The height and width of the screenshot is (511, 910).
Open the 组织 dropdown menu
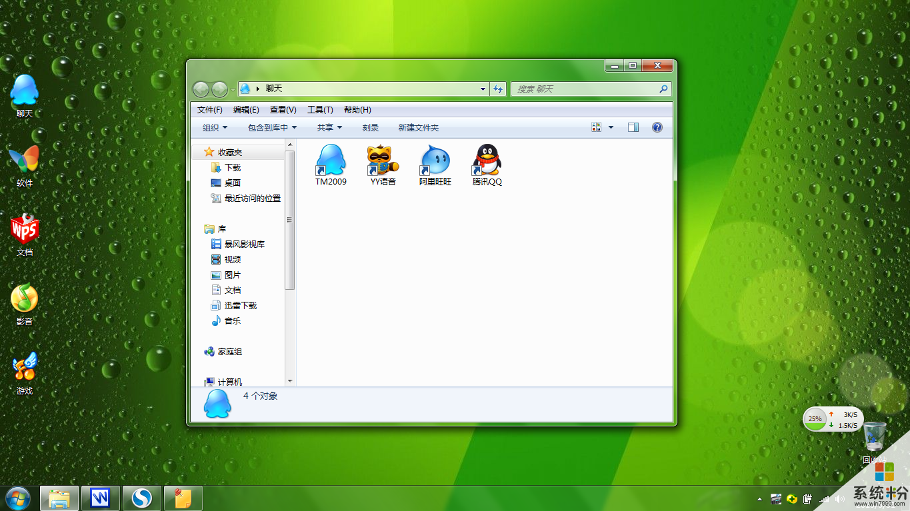point(215,128)
